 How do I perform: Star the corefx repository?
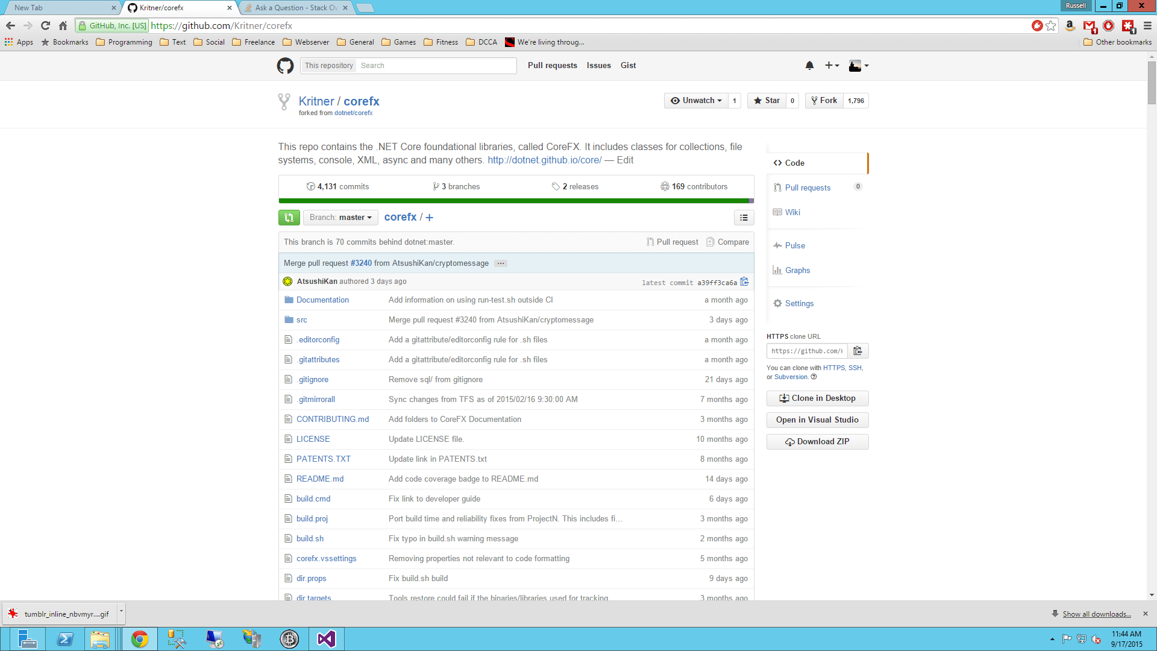pos(767,101)
